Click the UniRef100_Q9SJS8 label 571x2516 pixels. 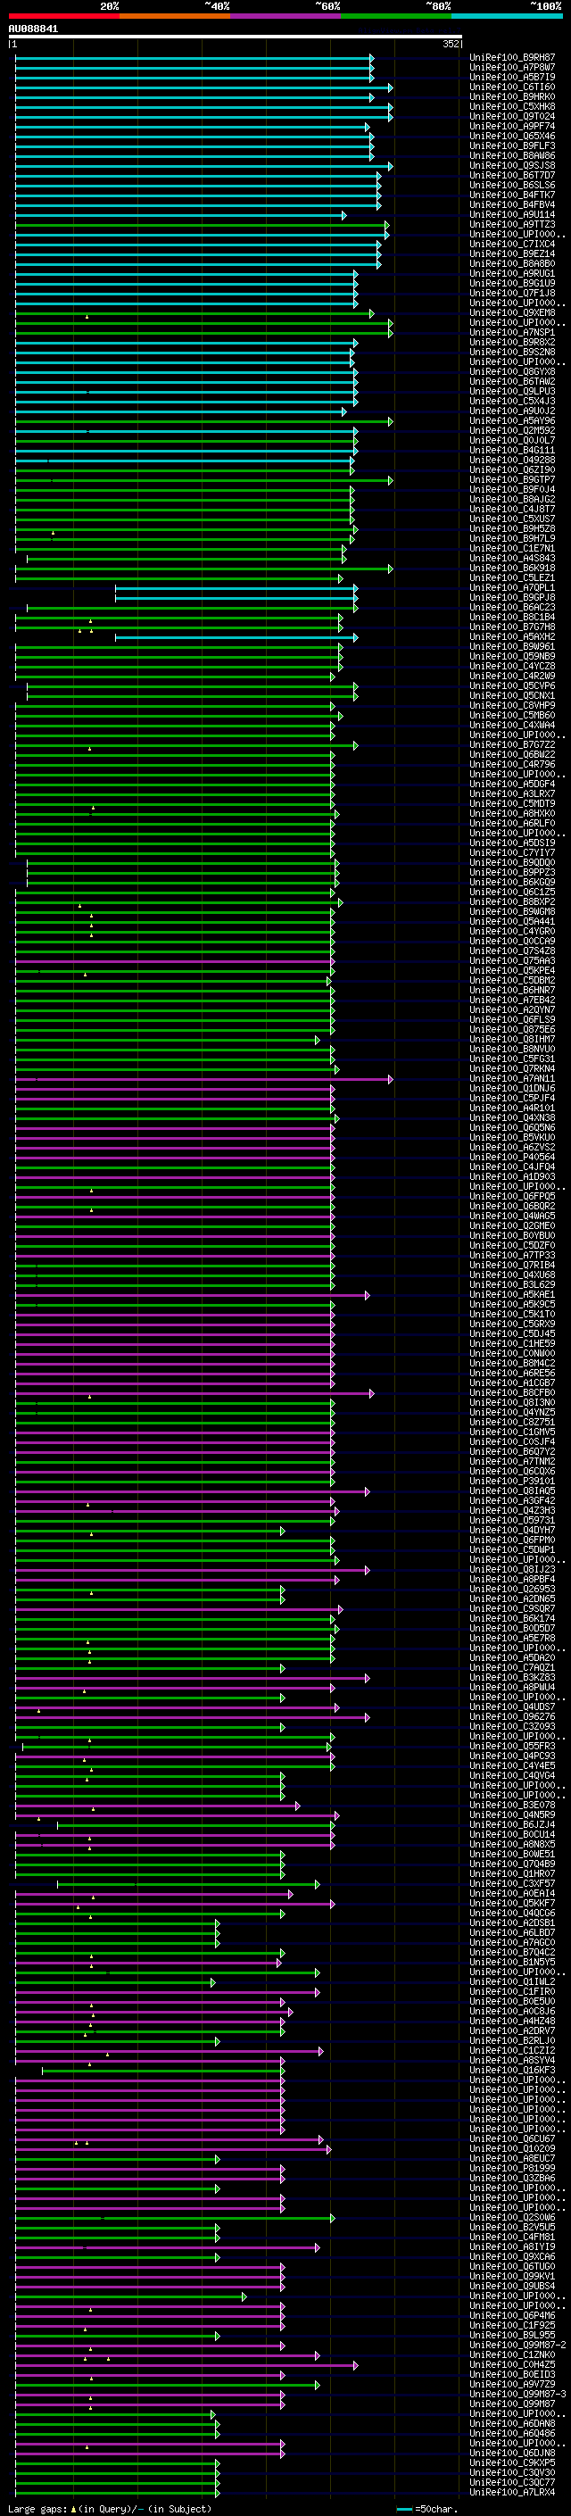(x=512, y=166)
